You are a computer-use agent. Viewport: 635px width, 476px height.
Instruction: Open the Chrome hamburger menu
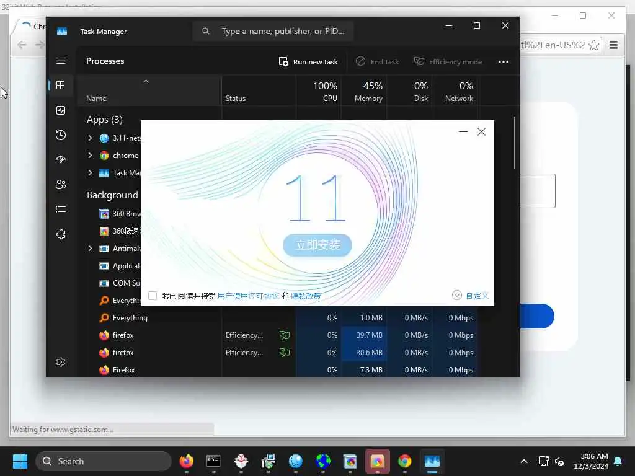point(613,45)
